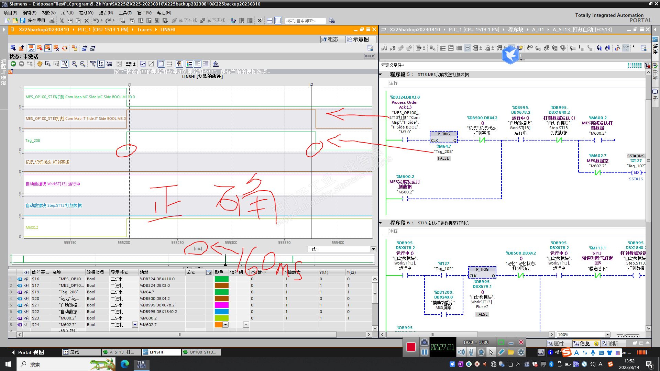Open the 在线(O) menu

[86, 13]
